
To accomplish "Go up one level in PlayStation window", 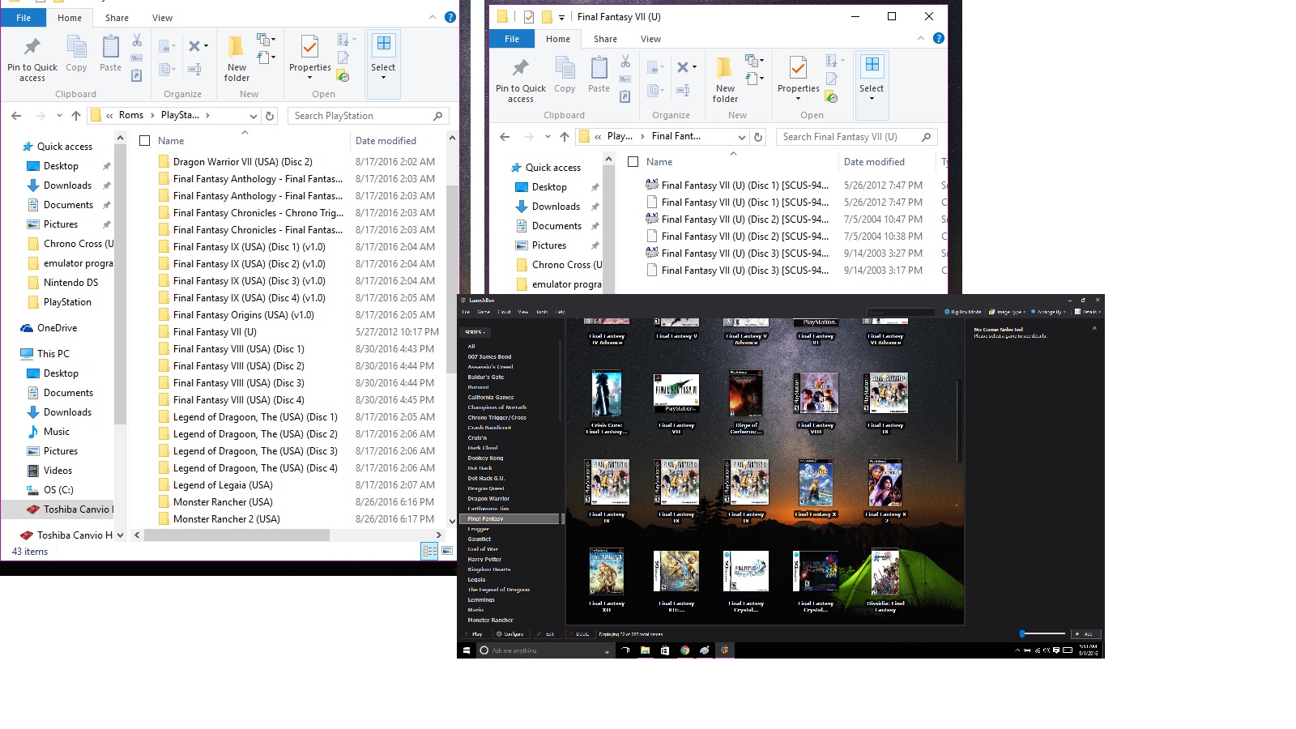I will click(76, 116).
